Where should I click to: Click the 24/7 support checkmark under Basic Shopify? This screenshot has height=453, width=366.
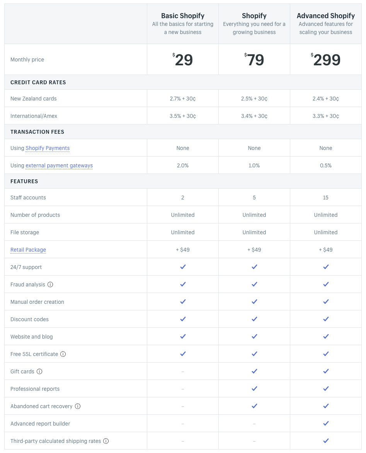pyautogui.click(x=183, y=267)
